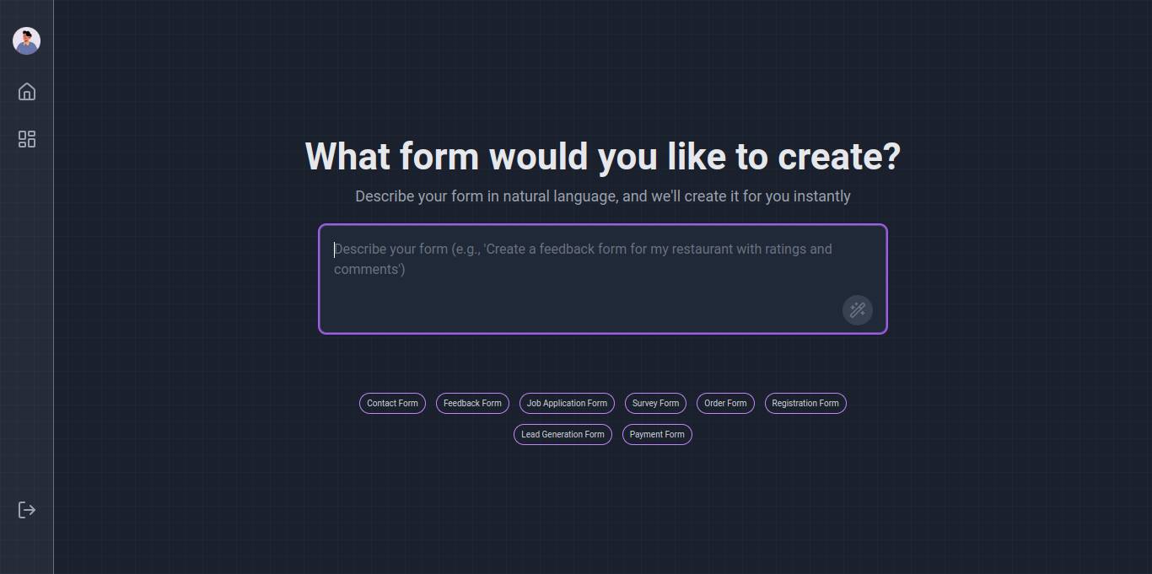Click the word "What" in the heading
Screen dimensions: 1152x574
pyautogui.click(x=347, y=158)
